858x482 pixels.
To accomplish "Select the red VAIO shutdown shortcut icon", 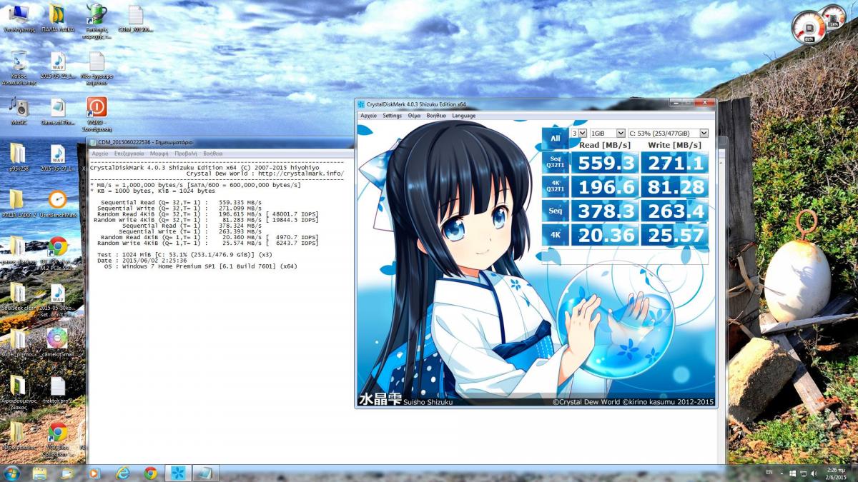I will [97, 114].
